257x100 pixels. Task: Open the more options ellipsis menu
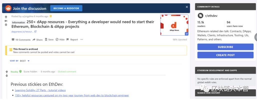coord(81,40)
